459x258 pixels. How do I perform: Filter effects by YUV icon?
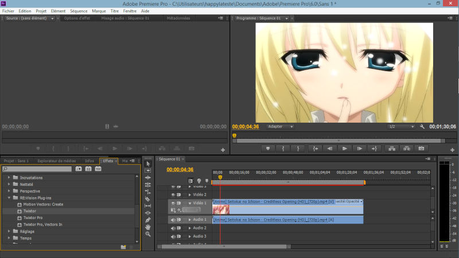98,169
